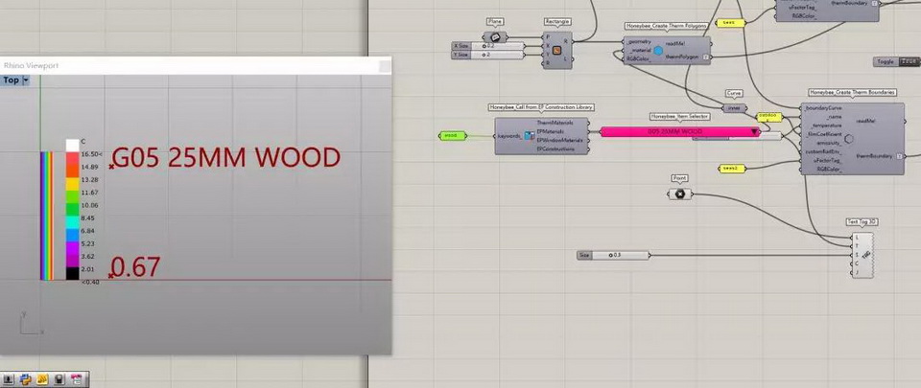The width and height of the screenshot is (921, 388).
Task: Click the Rhino Viewport title bar
Action: coord(192,65)
